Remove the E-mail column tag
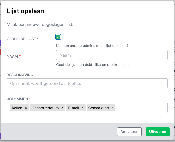Image resolution: width=175 pixels, height=142 pixels. coord(82,108)
